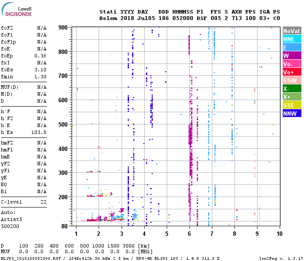The image size is (304, 261).
Task: Click the fxI parameter label
Action: click(5, 63)
